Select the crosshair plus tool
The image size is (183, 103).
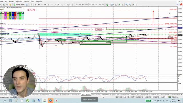[72, 5]
